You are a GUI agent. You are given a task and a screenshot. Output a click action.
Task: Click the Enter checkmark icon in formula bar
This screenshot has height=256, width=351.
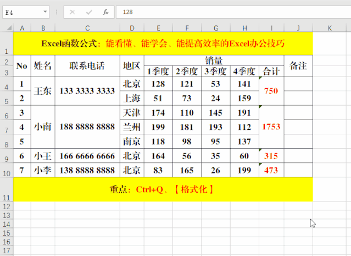(88, 12)
